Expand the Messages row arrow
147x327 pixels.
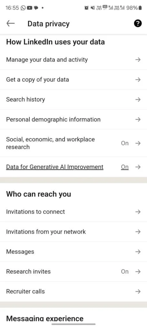coord(138,252)
